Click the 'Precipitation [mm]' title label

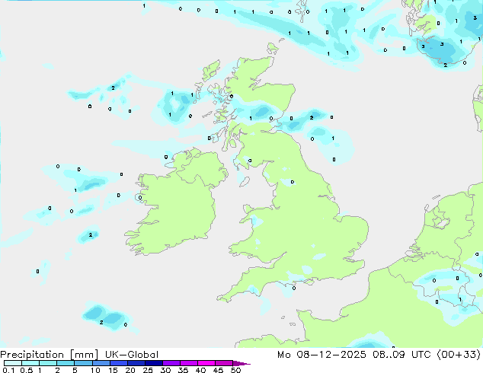coord(50,355)
